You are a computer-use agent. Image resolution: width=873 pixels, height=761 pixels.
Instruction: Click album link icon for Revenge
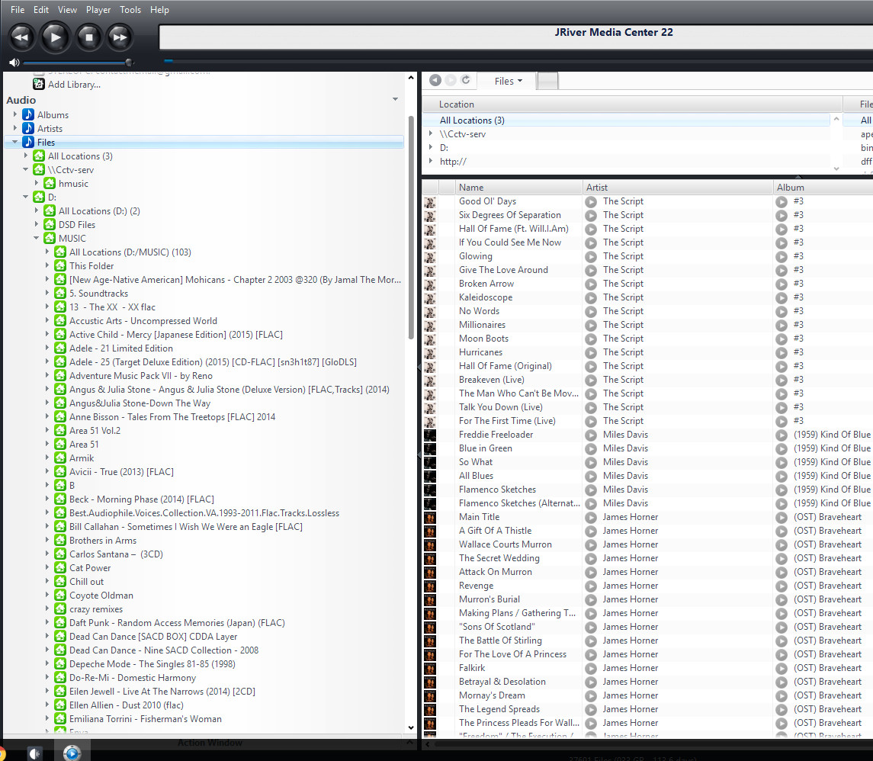pyautogui.click(x=782, y=586)
